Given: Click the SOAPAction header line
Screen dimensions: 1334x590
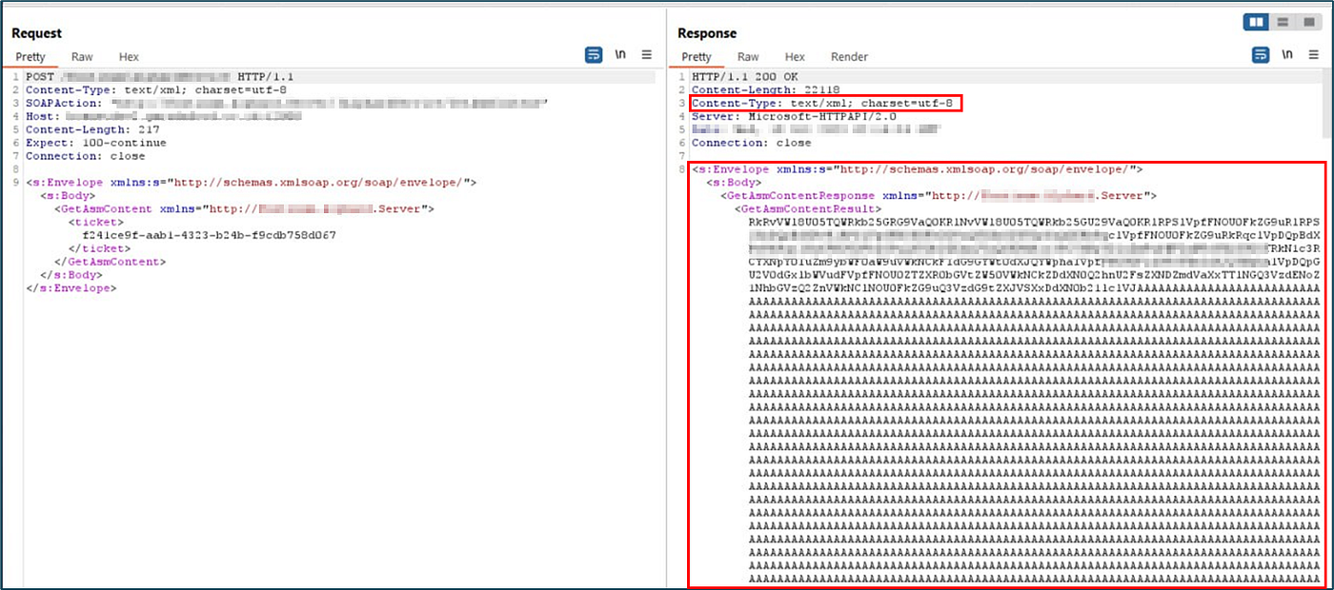Looking at the screenshot, I should pyautogui.click(x=287, y=103).
